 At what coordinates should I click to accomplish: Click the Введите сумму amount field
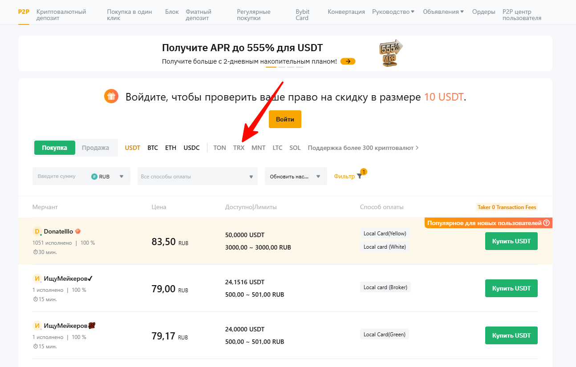58,177
